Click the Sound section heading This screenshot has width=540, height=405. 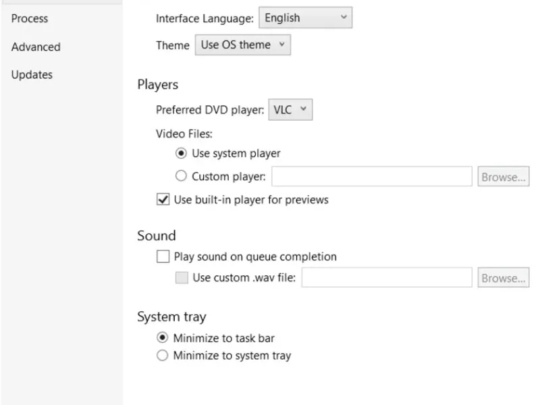pos(157,236)
